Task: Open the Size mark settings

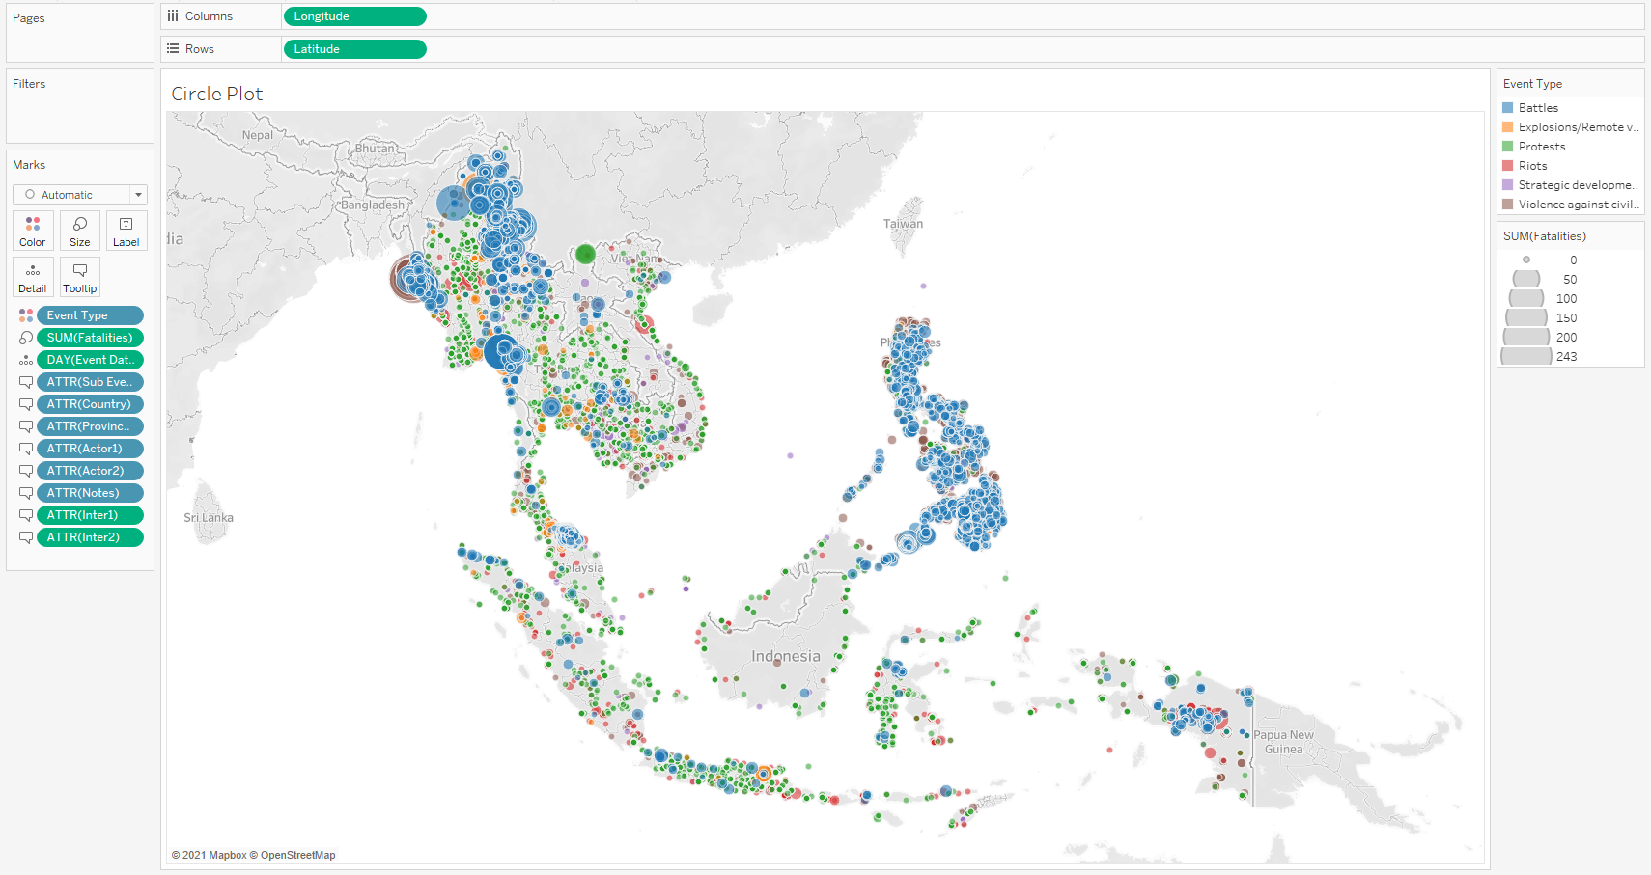Action: pos(80,231)
